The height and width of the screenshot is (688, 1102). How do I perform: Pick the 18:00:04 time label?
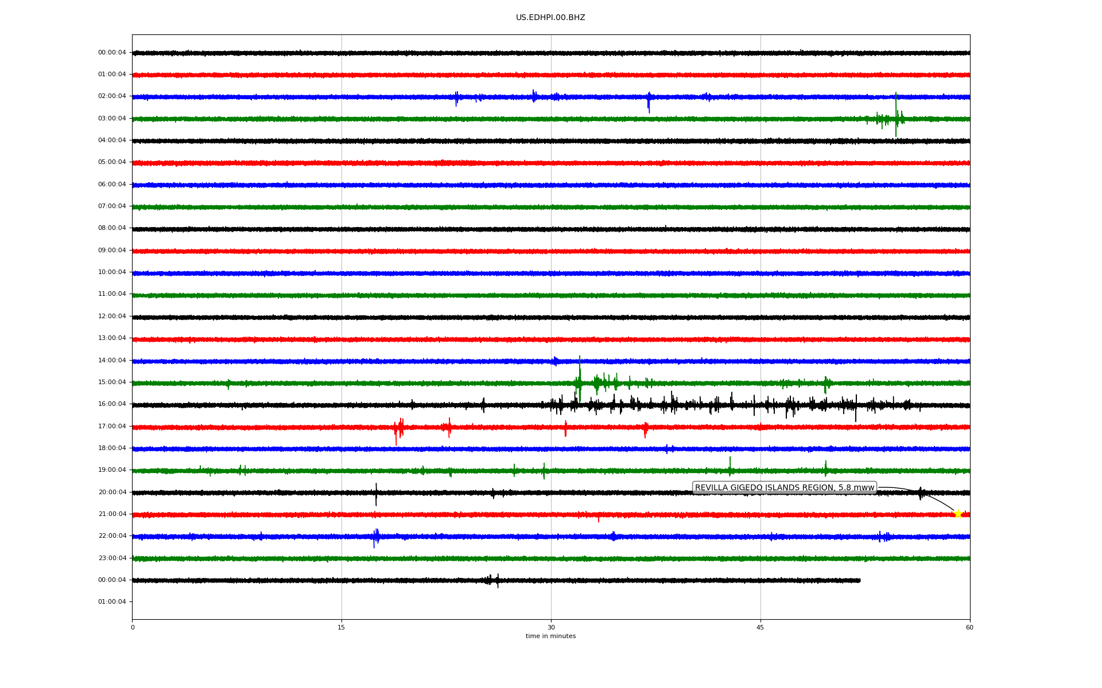coord(112,448)
